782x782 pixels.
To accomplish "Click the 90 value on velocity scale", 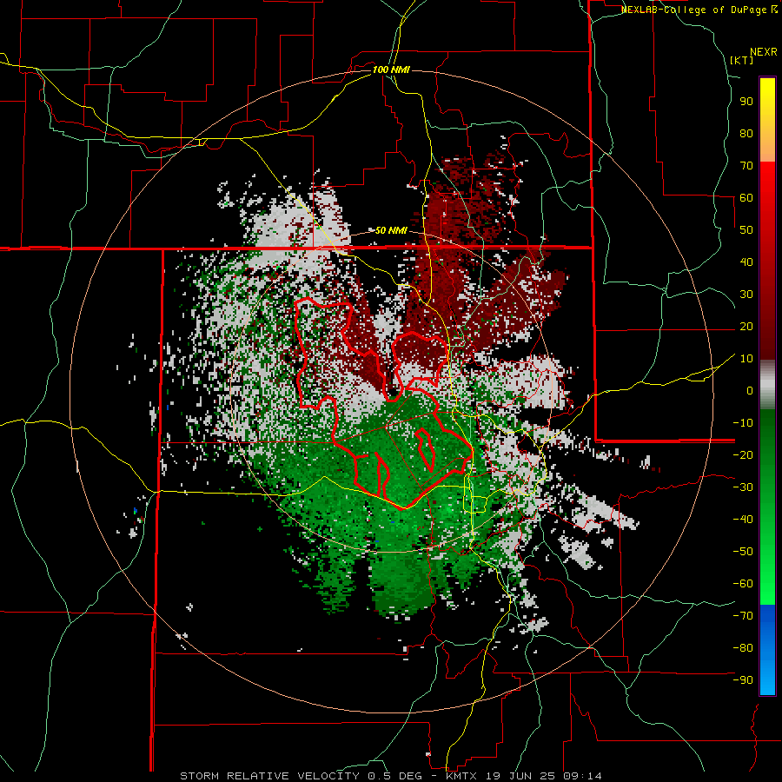I will [x=746, y=102].
